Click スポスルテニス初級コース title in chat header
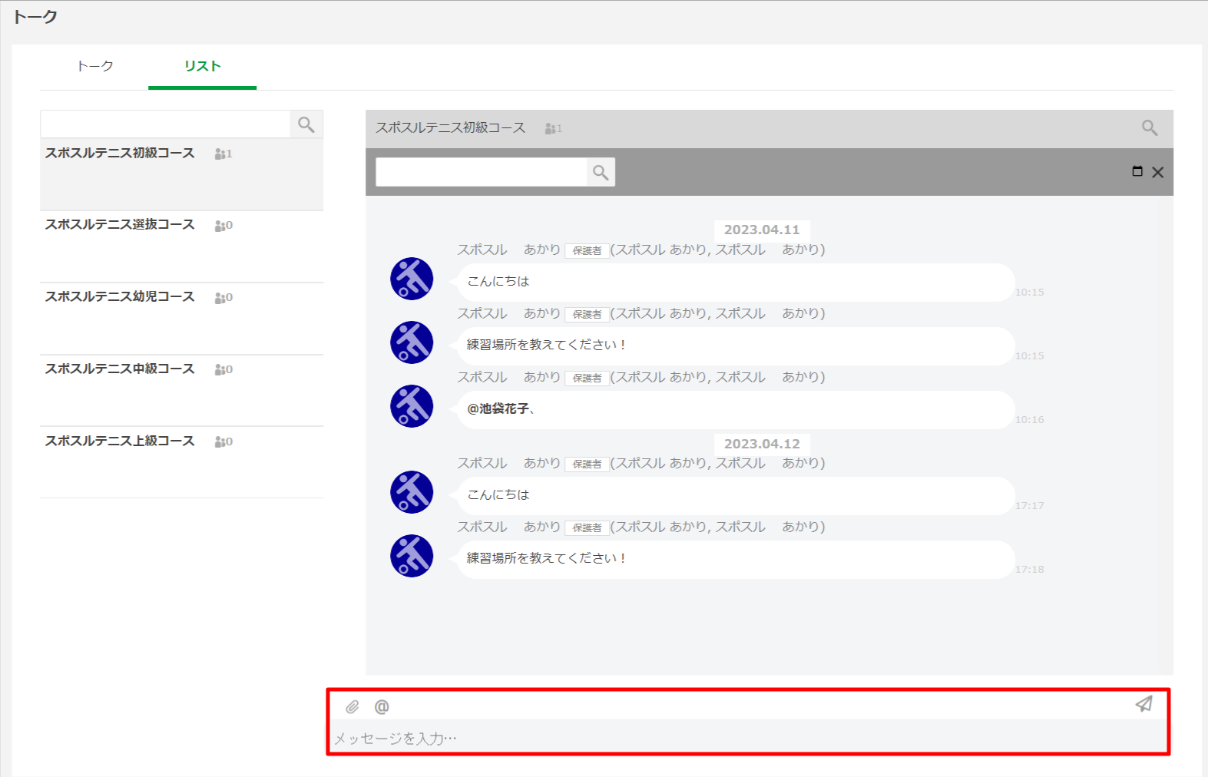Screen dimensions: 1208x777 451,128
